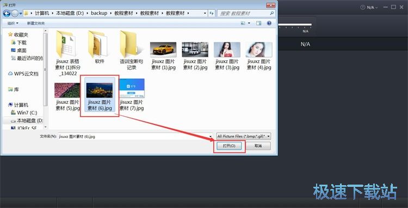This screenshot has width=408, height=208.
Task: Click the search magnifier icon
Action: (272, 13)
